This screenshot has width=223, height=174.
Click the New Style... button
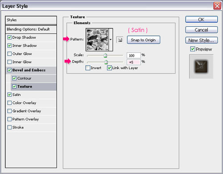click(x=202, y=40)
